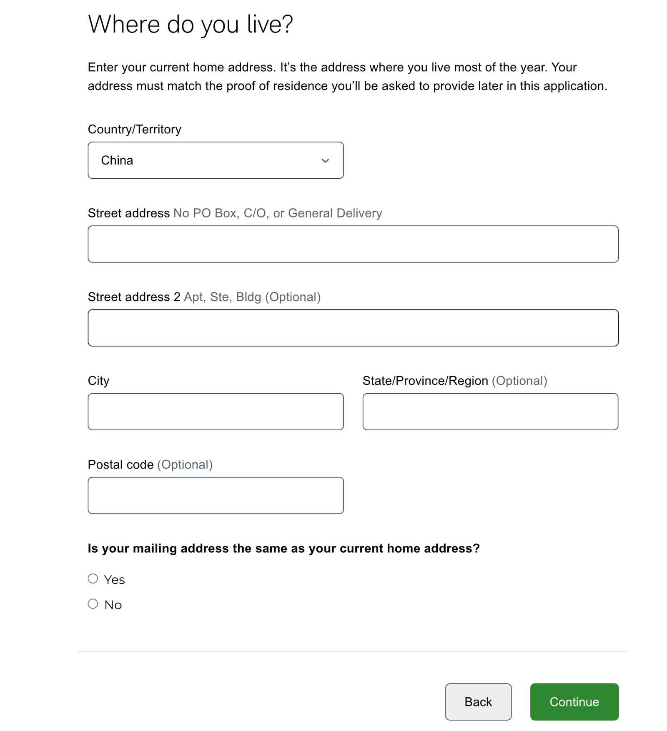
Task: Click the "Apt, Ste, Bldg (Optional)" hint text
Action: (252, 297)
